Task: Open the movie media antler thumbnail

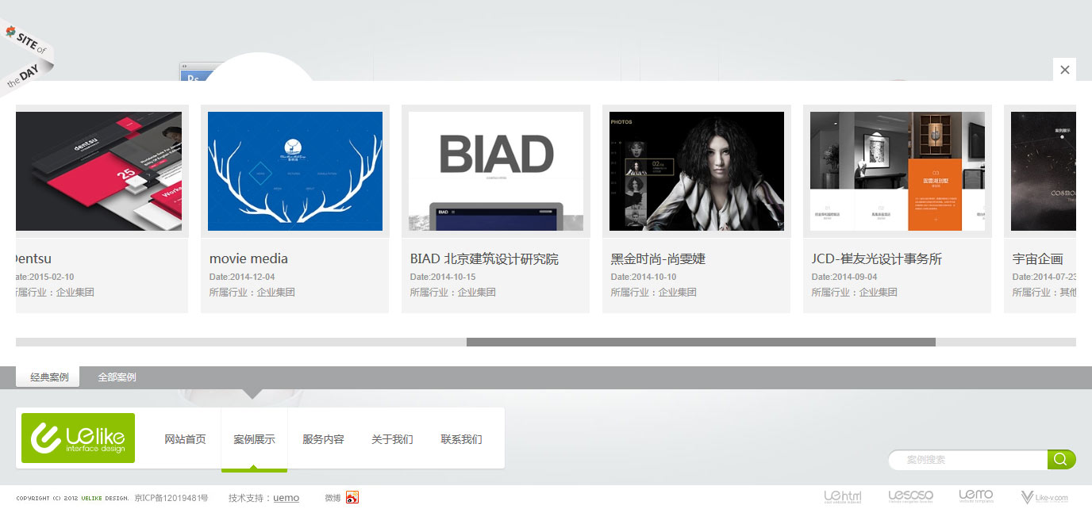Action: click(x=295, y=171)
